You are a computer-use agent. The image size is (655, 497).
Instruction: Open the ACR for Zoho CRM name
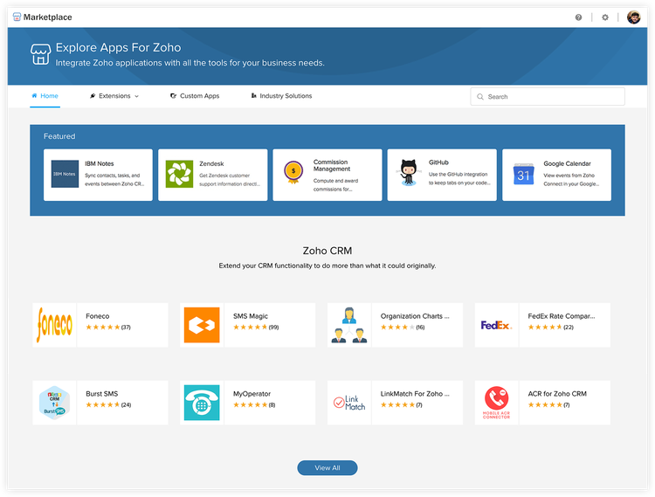(x=557, y=394)
